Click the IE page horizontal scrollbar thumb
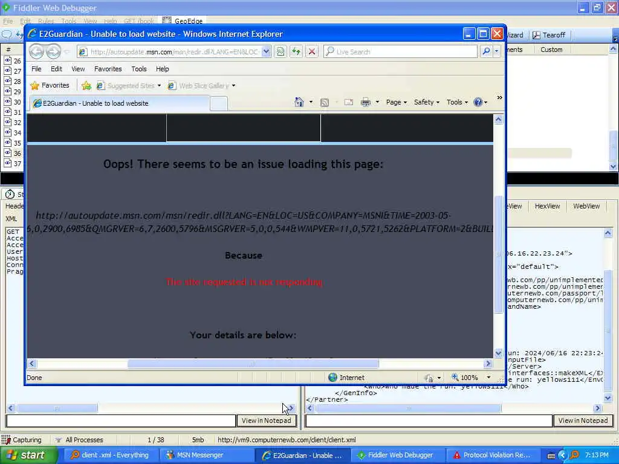The height and width of the screenshot is (464, 619). [253, 363]
